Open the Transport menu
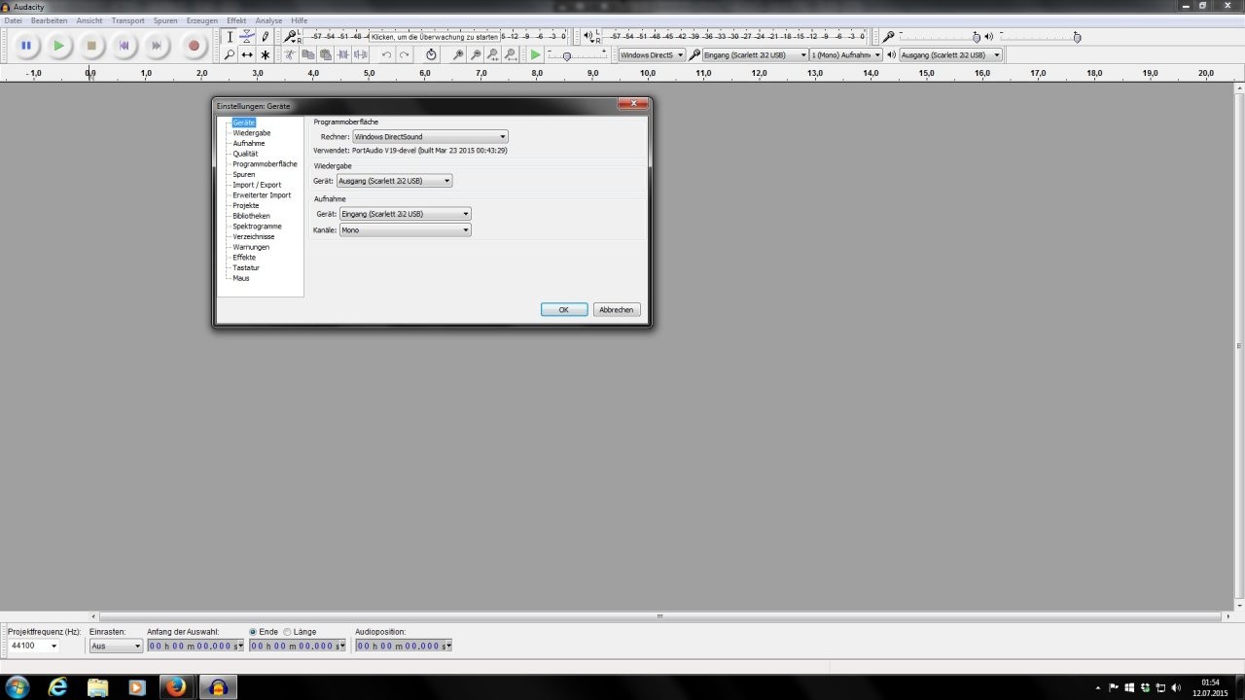The width and height of the screenshot is (1245, 700). click(127, 20)
